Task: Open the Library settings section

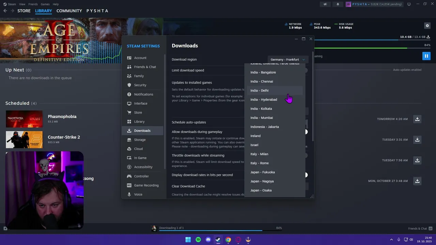Action: pyautogui.click(x=142, y=121)
